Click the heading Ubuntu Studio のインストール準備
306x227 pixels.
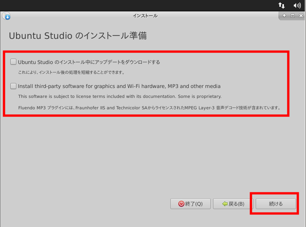78,36
